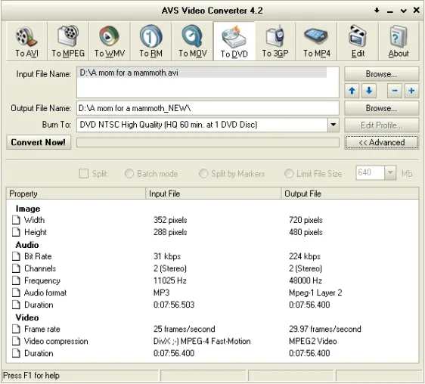Add input file with plus button
The image size is (425, 384).
click(x=411, y=91)
